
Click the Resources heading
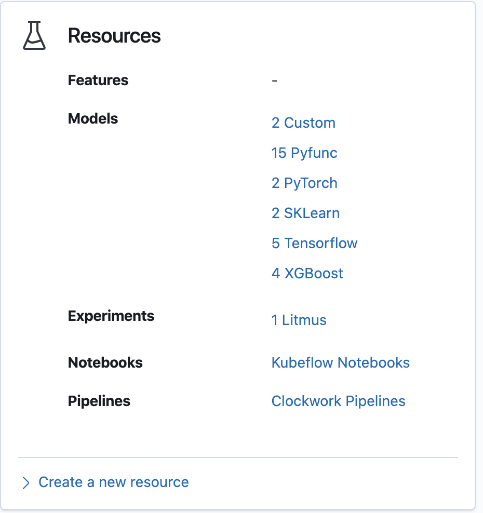114,36
